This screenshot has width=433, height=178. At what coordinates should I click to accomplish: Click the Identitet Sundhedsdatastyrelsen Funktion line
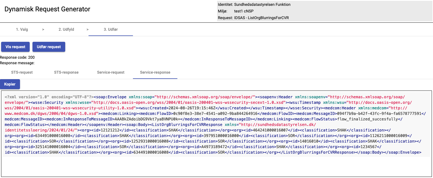pos(254,4)
